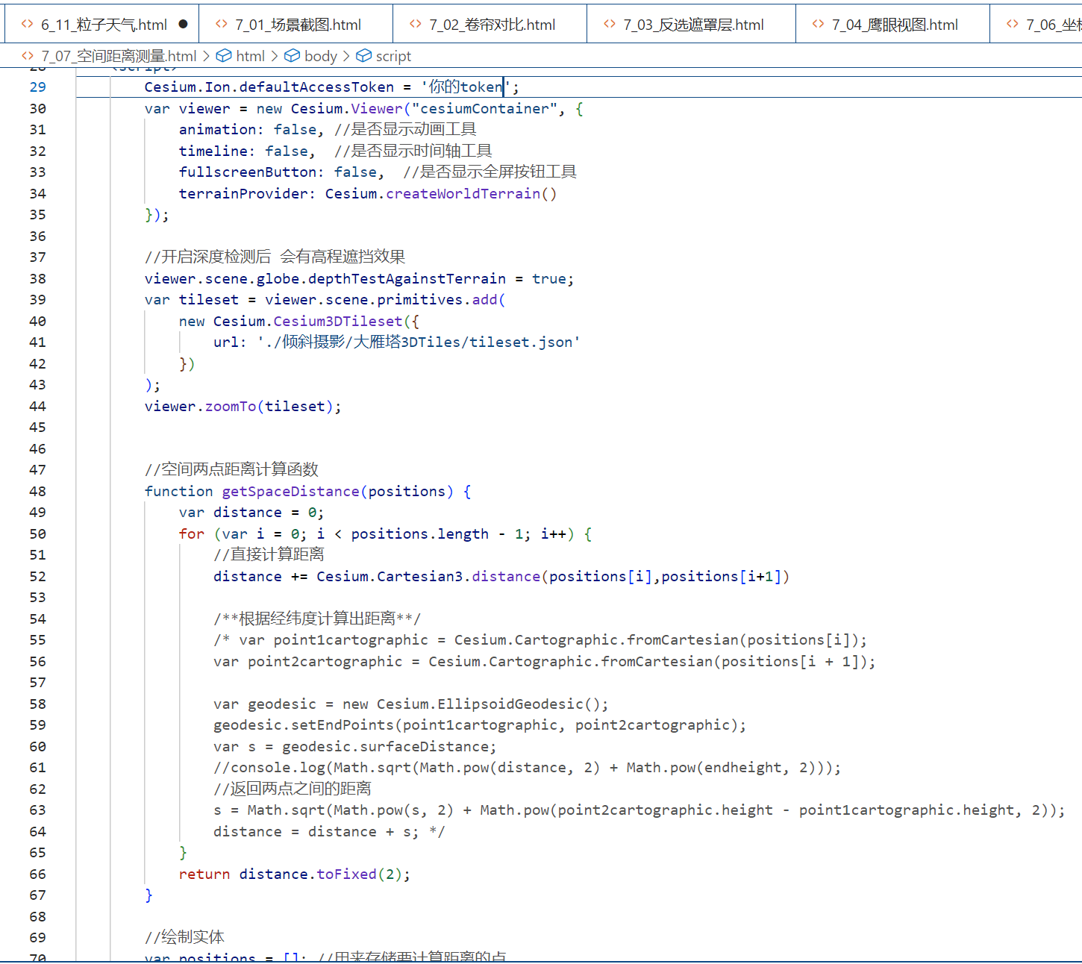This screenshot has width=1082, height=964.
Task: Go to the 7_03_反选遮罩层.html tab
Action: coord(692,25)
